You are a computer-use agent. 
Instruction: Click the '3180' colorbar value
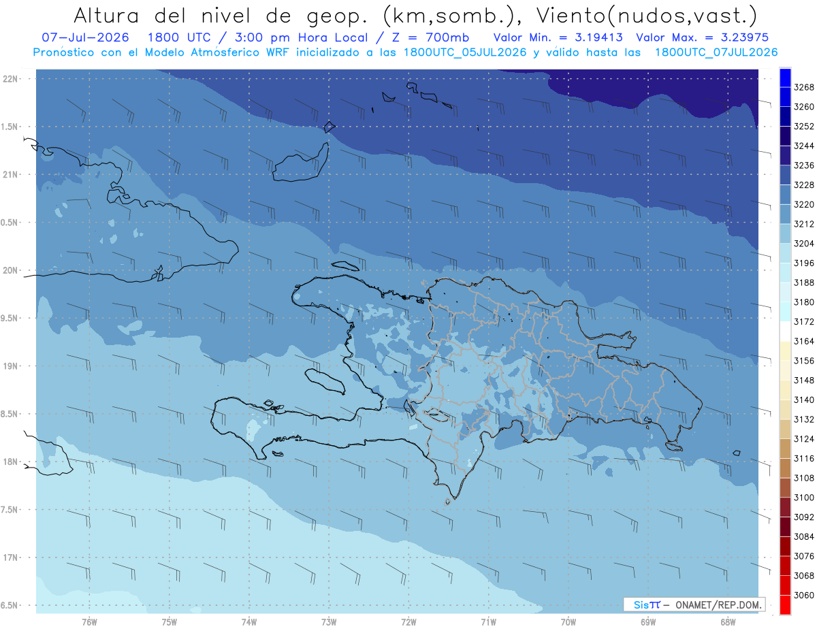pos(804,302)
